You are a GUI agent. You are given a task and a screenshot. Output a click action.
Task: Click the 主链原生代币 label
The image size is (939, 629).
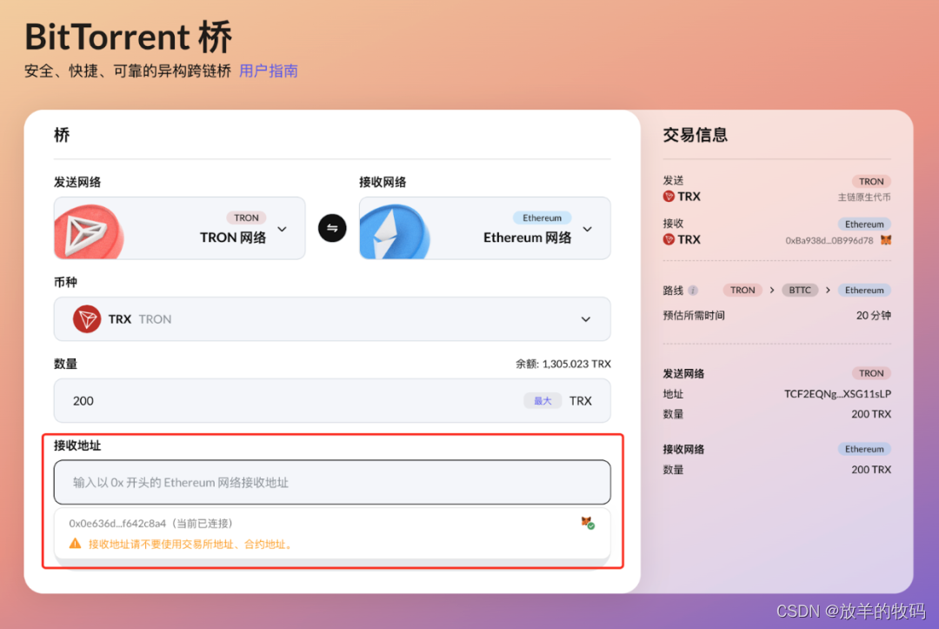point(863,197)
